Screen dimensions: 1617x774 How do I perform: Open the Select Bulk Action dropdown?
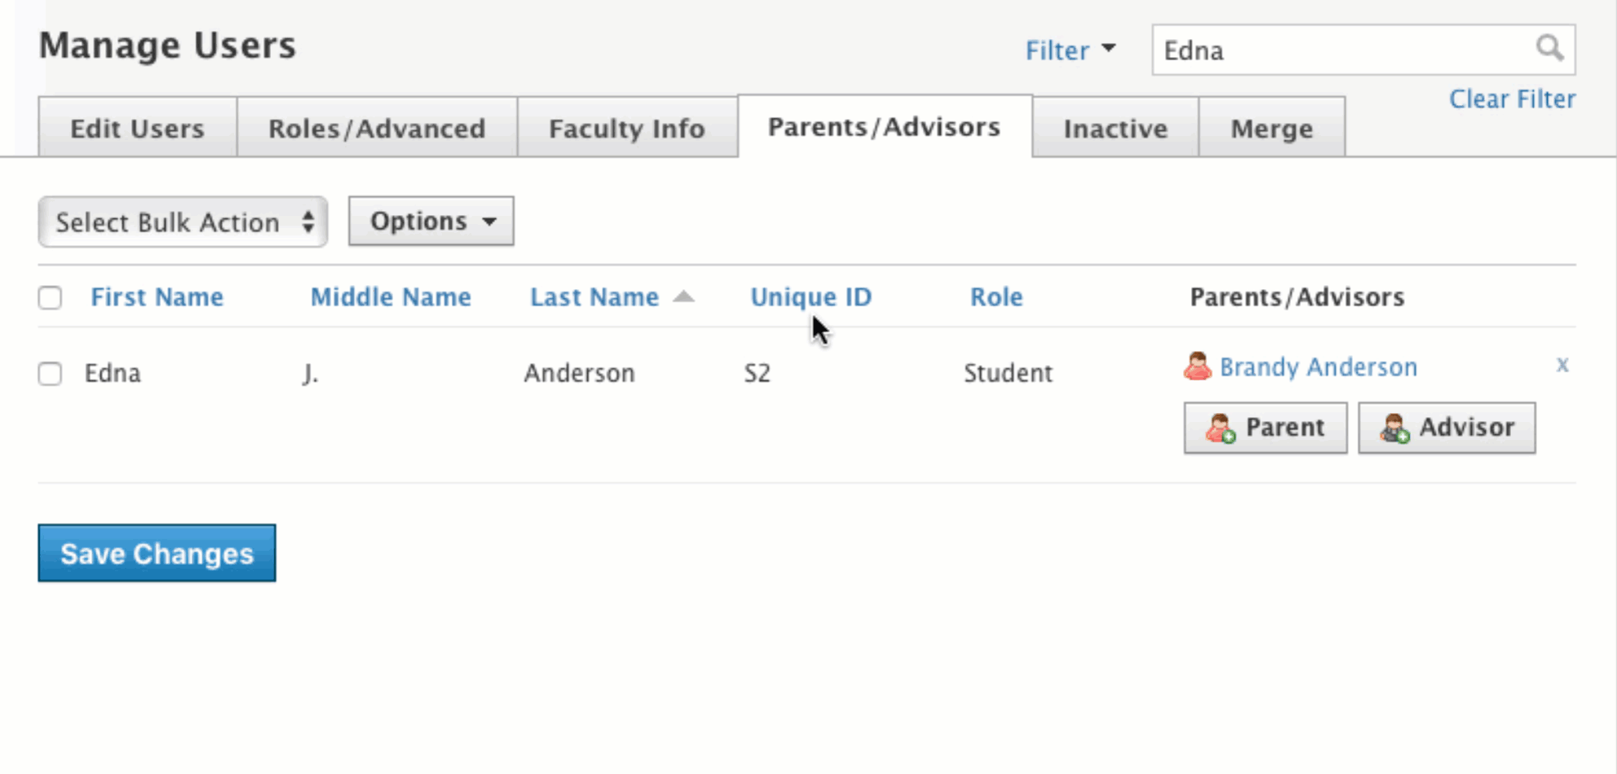pyautogui.click(x=181, y=221)
